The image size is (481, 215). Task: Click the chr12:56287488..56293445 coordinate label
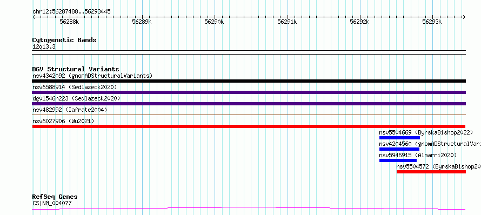(x=71, y=12)
